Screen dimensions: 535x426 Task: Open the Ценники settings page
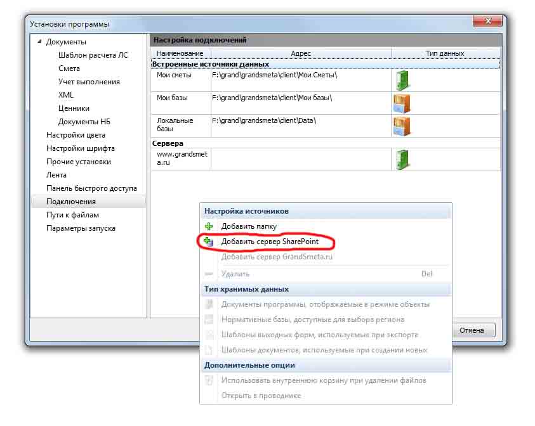74,108
